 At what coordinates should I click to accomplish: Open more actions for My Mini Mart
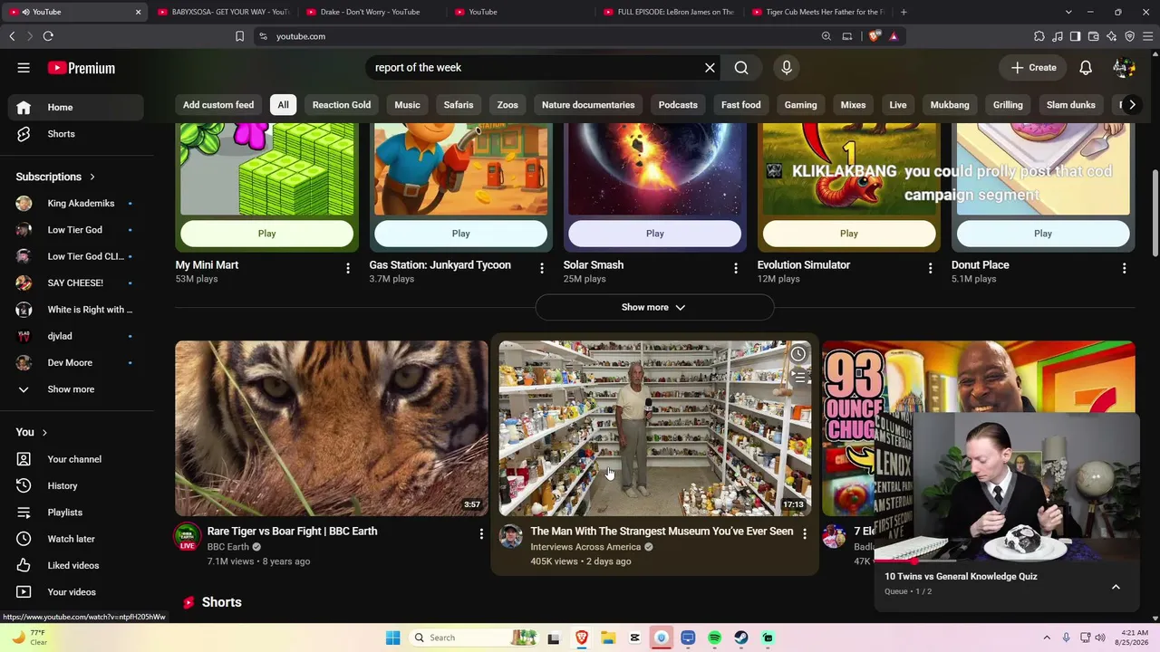[x=348, y=268]
